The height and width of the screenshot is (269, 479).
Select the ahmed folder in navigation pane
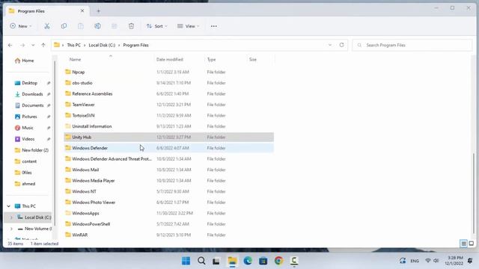coord(29,184)
